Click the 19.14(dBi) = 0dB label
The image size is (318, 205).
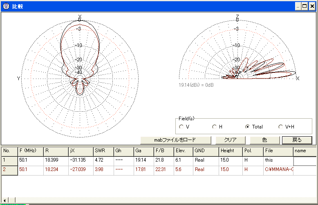pyautogui.click(x=196, y=85)
